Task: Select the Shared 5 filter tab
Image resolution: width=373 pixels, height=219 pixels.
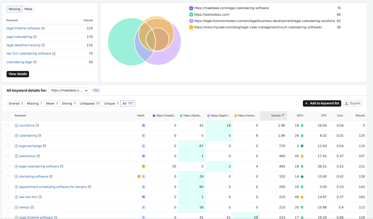Action: click(16, 103)
